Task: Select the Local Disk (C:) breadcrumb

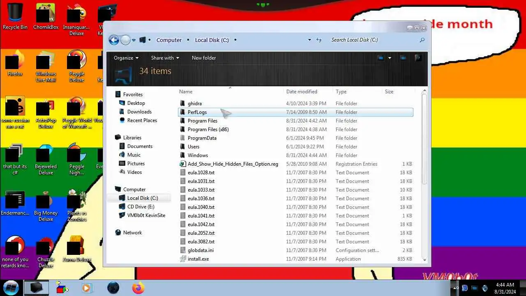Action: [x=212, y=40]
